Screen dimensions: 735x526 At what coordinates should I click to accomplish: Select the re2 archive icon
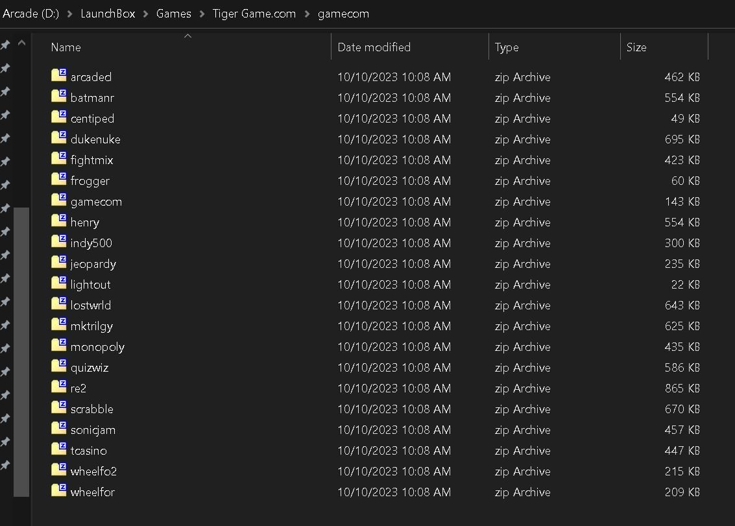click(58, 387)
